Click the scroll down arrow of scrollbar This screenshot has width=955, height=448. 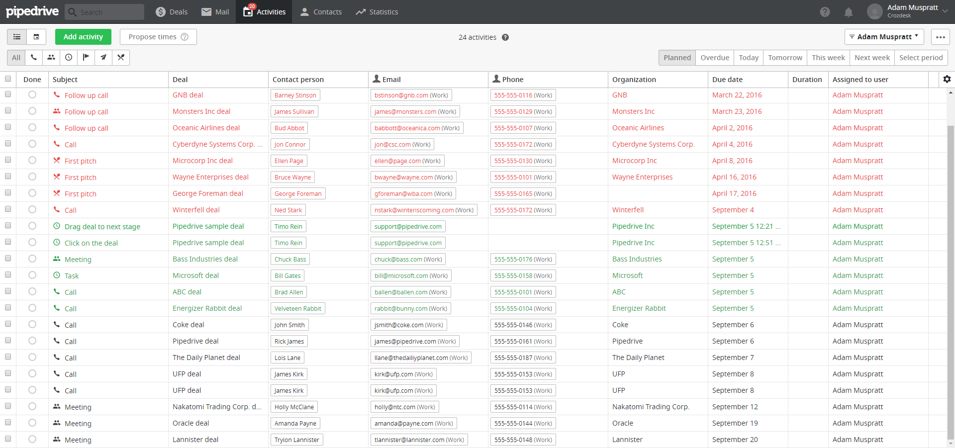coord(951,444)
